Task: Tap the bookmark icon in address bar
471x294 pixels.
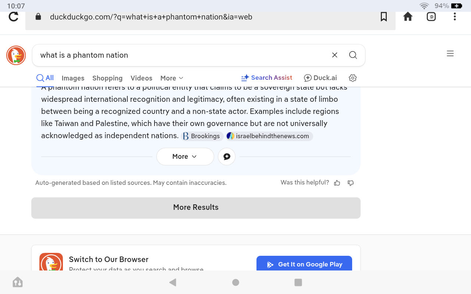Action: (x=384, y=17)
